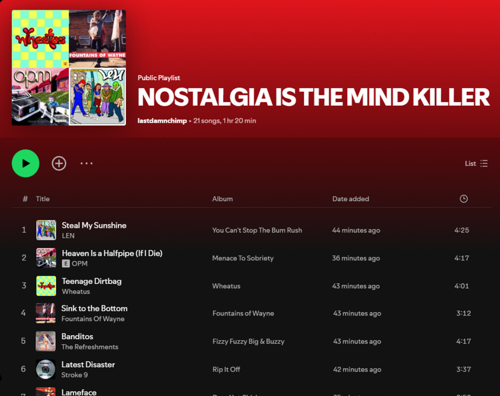Open album Rip It Off
Screen dimensions: 500x396
coord(226,369)
